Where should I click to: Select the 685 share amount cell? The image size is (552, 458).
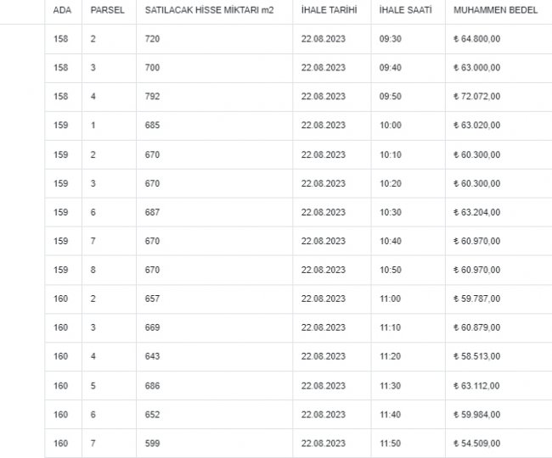pyautogui.click(x=152, y=126)
